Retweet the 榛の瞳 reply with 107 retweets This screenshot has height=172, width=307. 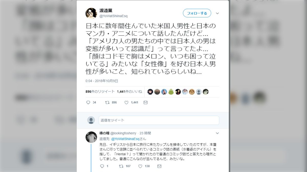[121, 166]
